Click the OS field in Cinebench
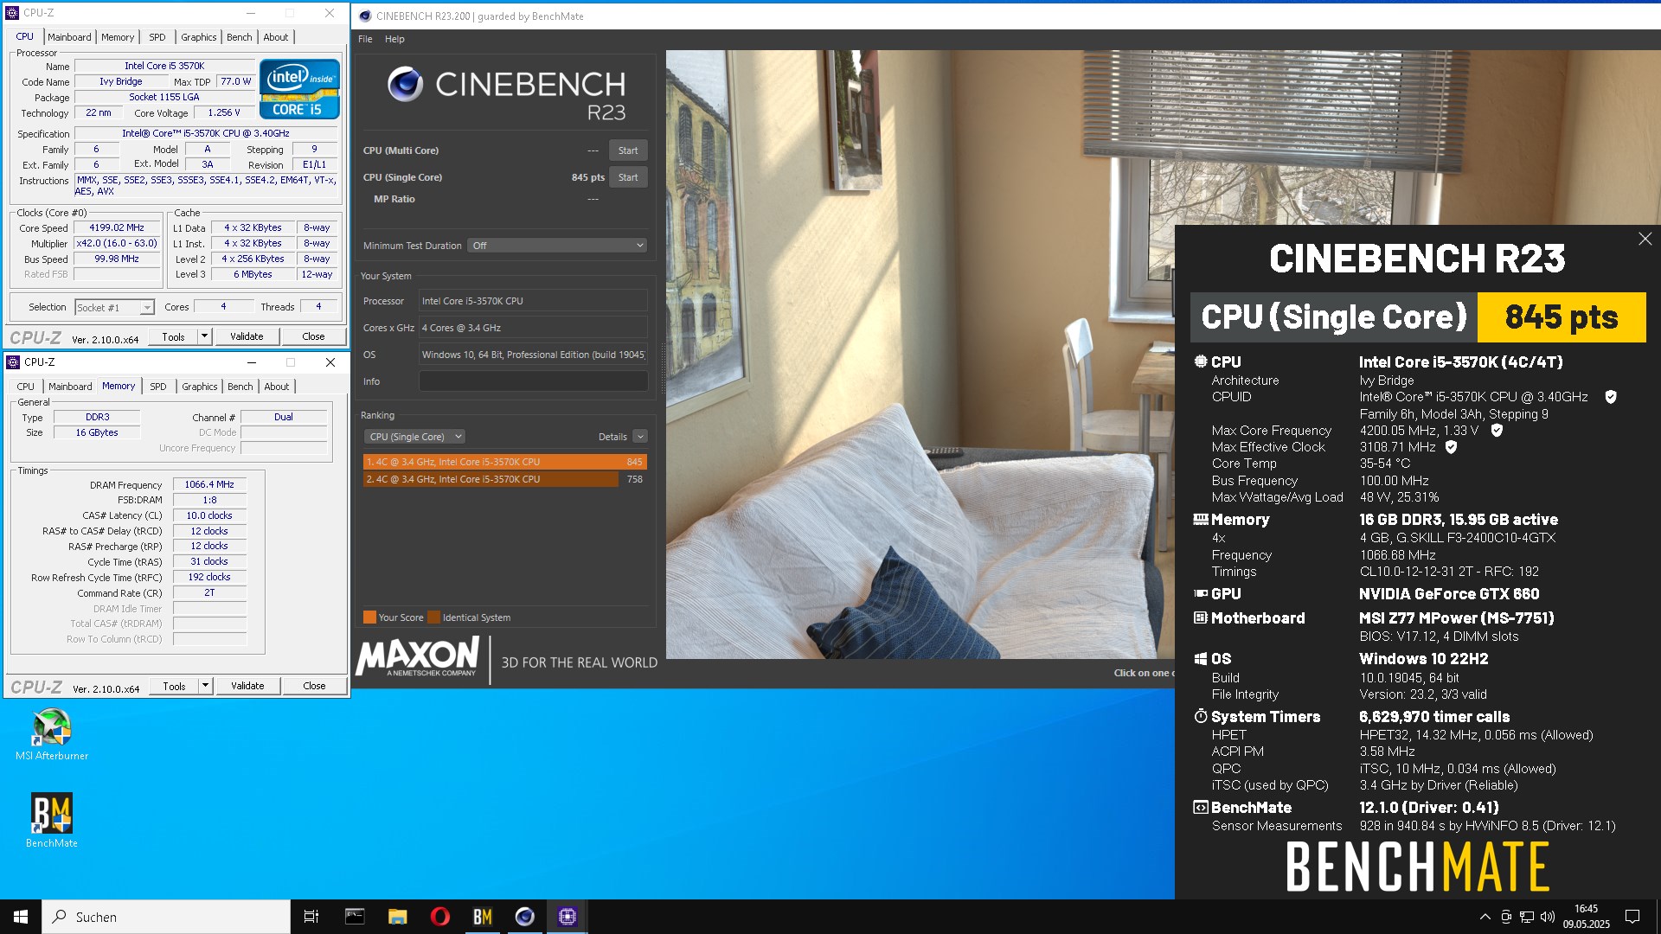The width and height of the screenshot is (1661, 934). pyautogui.click(x=533, y=355)
